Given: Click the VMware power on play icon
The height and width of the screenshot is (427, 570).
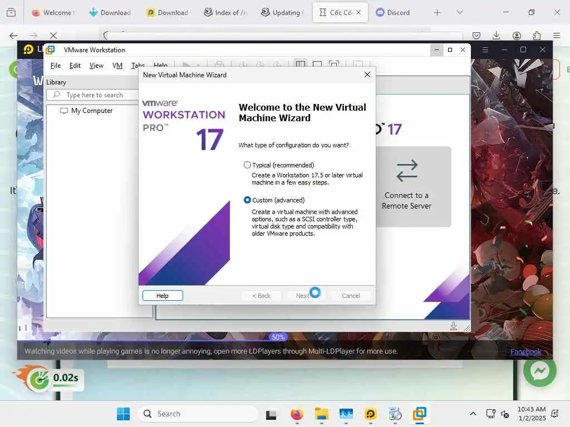Looking at the screenshot, I should (x=186, y=64).
